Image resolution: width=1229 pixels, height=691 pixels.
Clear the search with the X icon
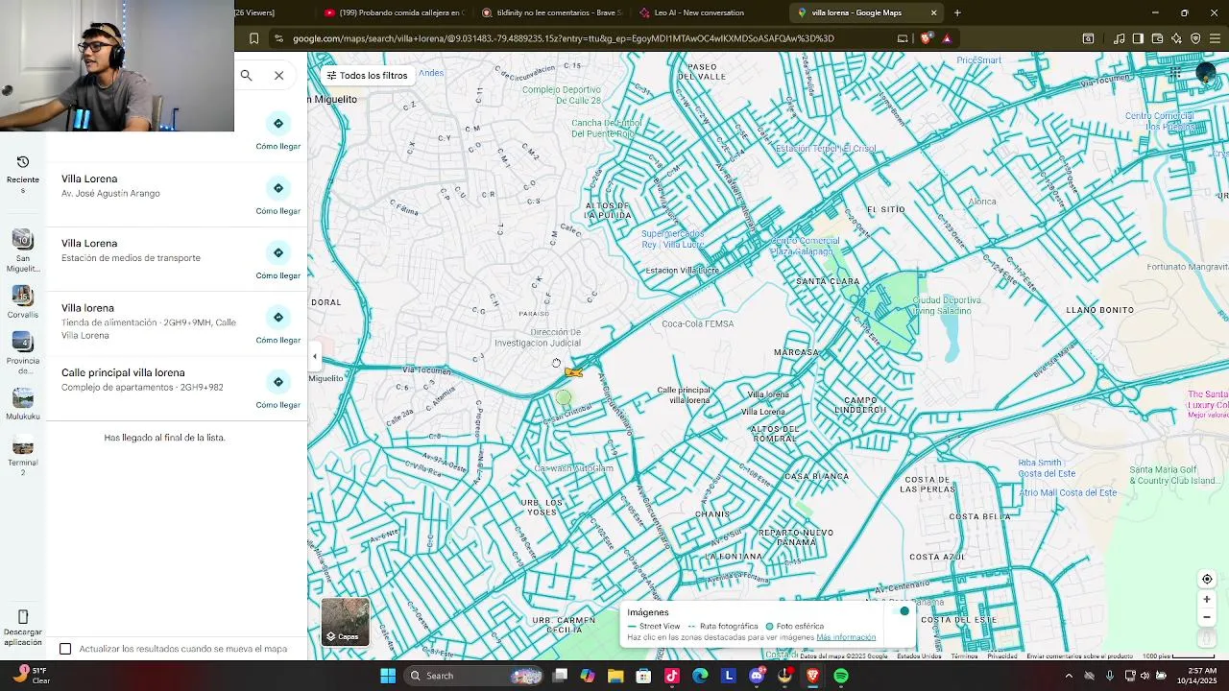tap(278, 75)
